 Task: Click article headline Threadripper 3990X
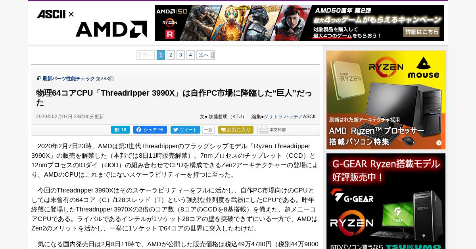[174, 98]
